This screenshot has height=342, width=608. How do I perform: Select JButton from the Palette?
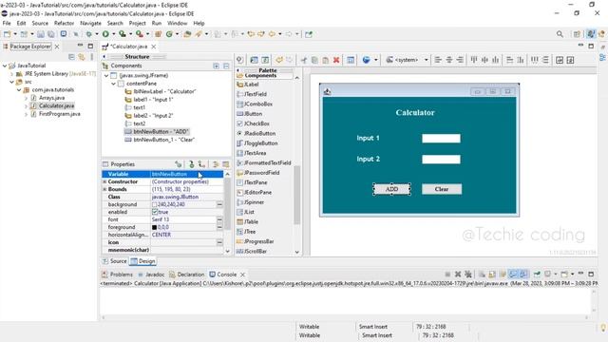coord(250,114)
